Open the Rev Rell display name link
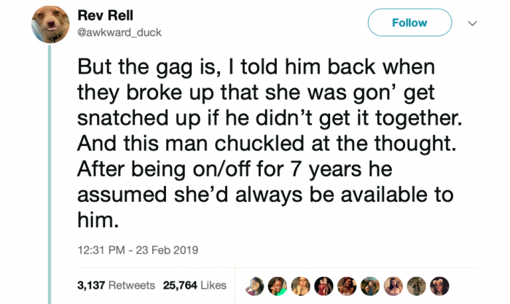 pyautogui.click(x=106, y=15)
